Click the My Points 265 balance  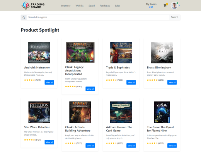151,5
